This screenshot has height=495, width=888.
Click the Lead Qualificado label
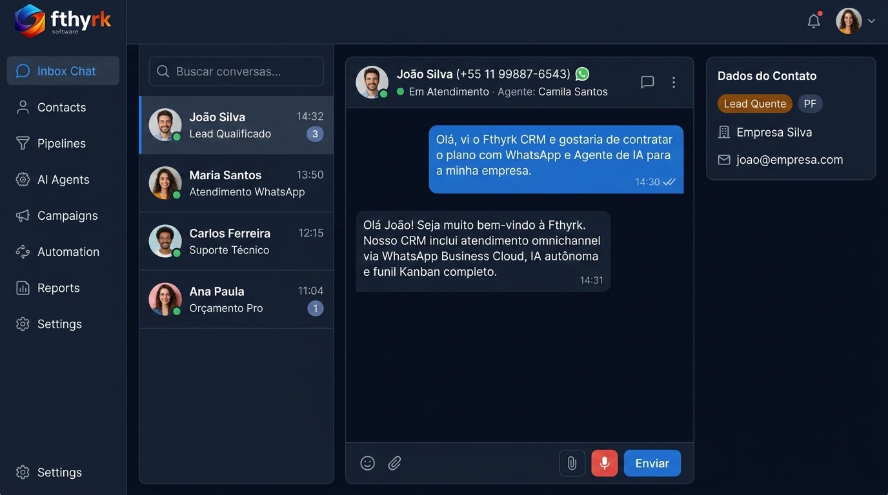[x=230, y=134]
